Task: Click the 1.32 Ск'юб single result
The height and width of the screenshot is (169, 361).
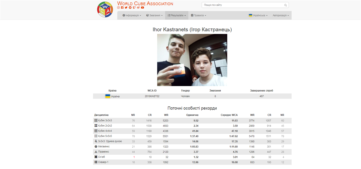Action: [x=196, y=157]
